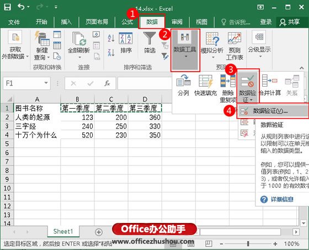Image resolution: width=309 pixels, height=250 pixels.
Task: Open the 详细信息 help link
Action: [x=282, y=199]
